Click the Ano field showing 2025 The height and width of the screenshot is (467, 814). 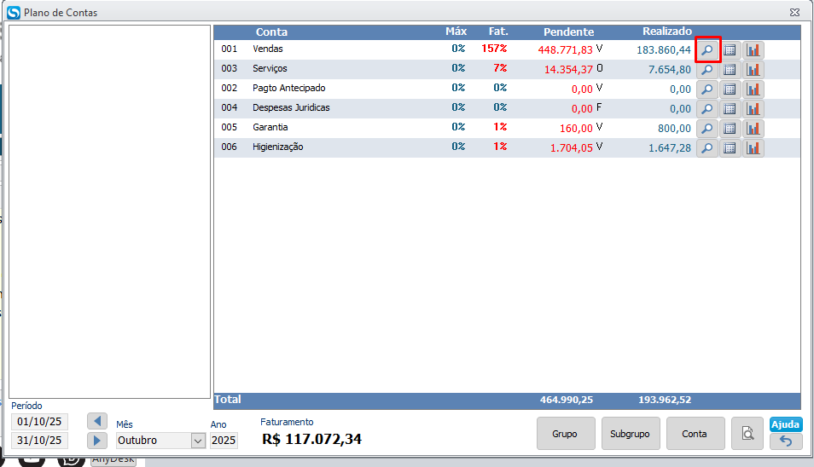(x=224, y=441)
